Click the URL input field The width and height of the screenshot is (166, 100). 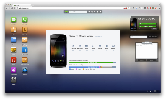[139, 37]
